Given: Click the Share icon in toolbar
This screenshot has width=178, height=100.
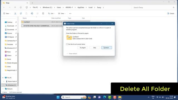Looking at the screenshot, I should pyautogui.click(x=38, y=14).
